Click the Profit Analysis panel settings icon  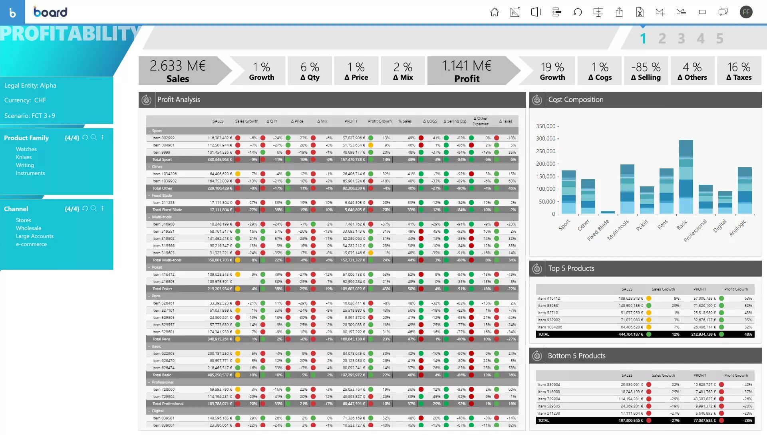coord(146,99)
